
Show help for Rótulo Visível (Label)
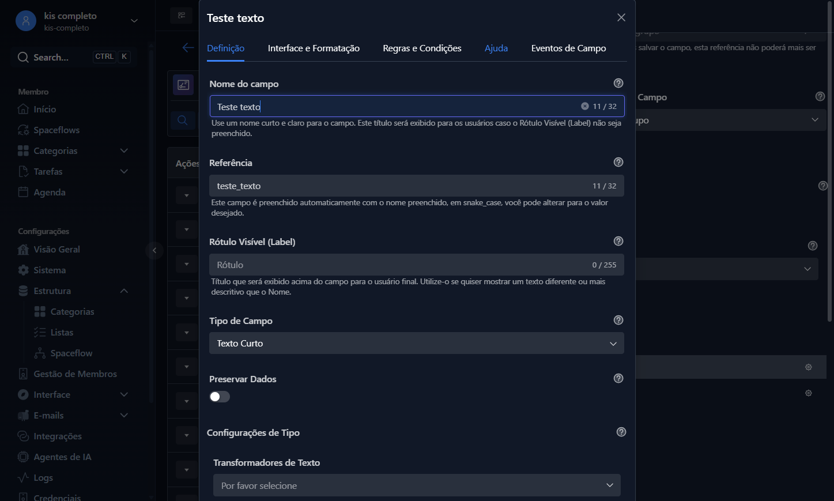tap(618, 241)
